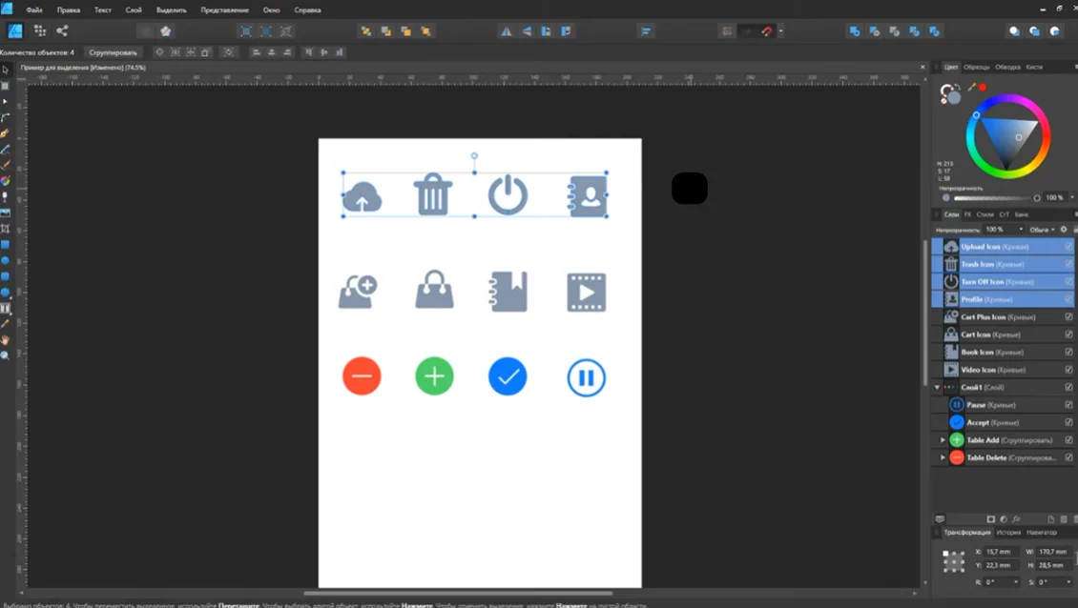Toggle visibility of Book Icon layer
This screenshot has width=1078, height=608.
[x=1068, y=353]
